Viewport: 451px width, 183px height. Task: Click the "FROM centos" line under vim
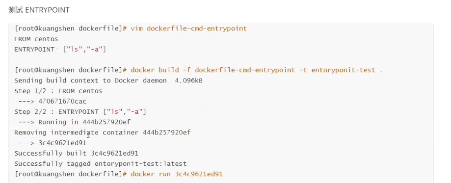click(x=36, y=39)
